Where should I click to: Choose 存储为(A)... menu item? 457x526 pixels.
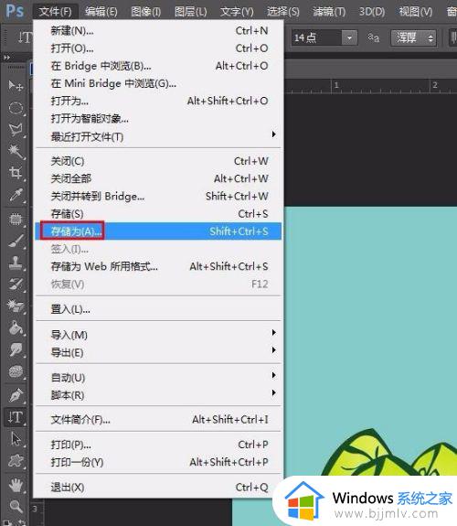[x=158, y=231]
